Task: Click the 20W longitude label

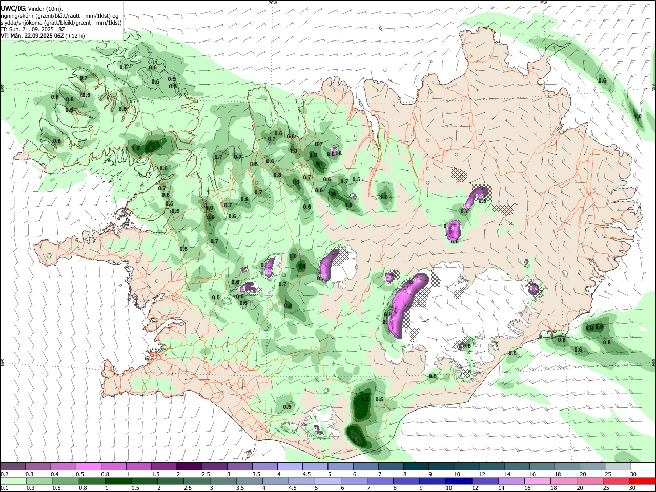Action: click(x=273, y=3)
